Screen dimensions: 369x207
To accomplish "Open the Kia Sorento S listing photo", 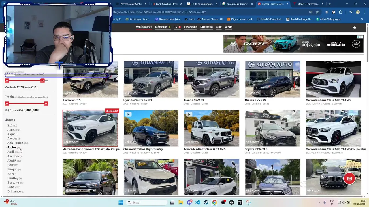I will [90, 79].
